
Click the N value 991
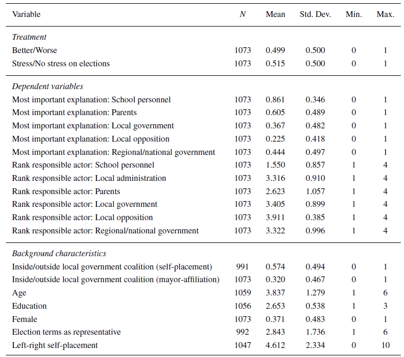pyautogui.click(x=242, y=267)
